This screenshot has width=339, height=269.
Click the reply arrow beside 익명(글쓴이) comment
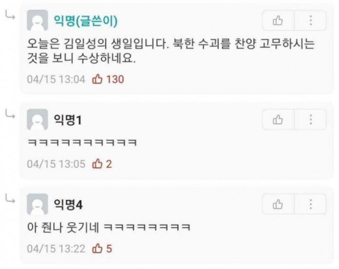click(x=10, y=16)
